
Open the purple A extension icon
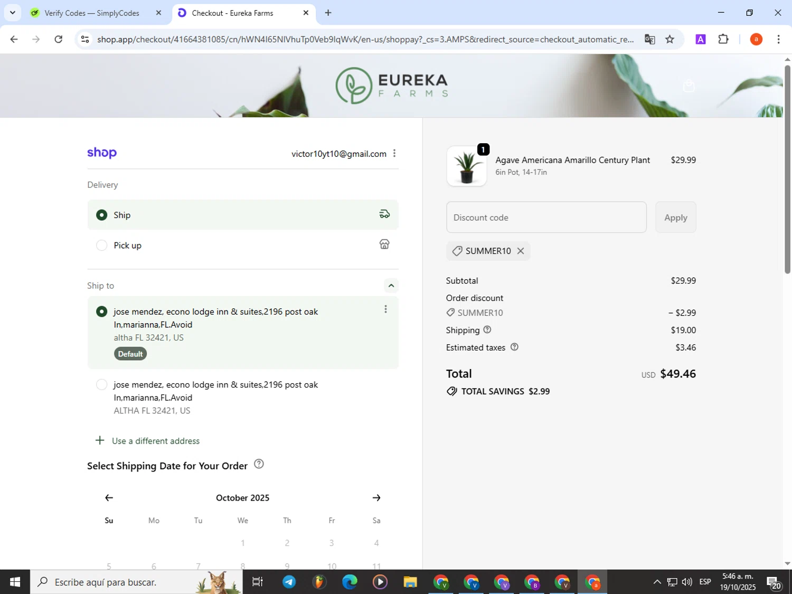click(701, 39)
